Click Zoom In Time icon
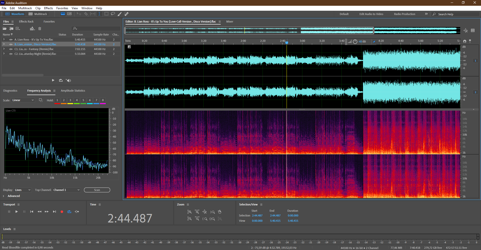 point(197,212)
